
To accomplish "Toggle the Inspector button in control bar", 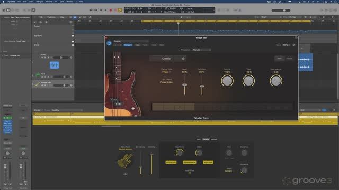I will (8, 10).
